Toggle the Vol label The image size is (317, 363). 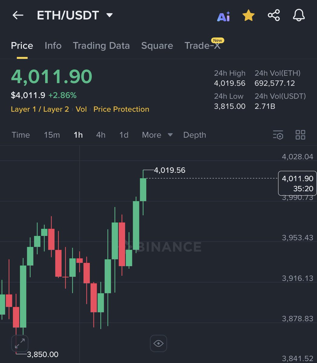(x=81, y=109)
